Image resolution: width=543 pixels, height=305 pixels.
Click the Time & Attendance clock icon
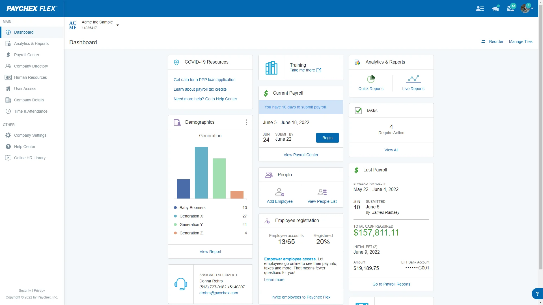8,111
